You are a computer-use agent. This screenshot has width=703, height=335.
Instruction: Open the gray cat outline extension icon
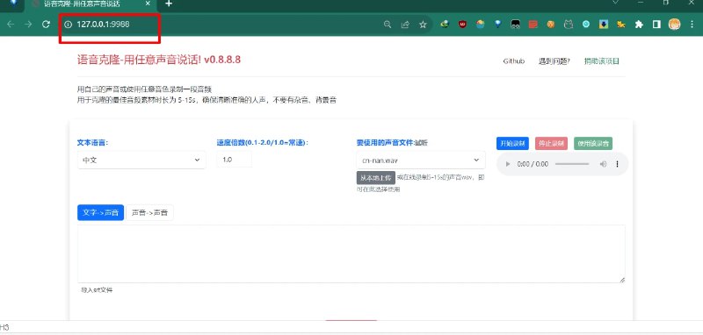(x=569, y=25)
